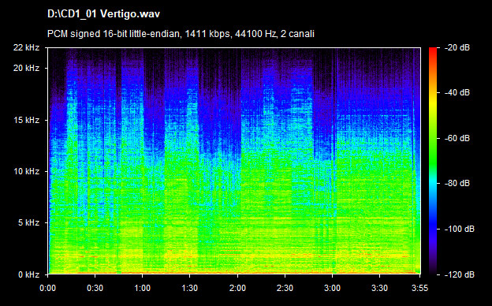Select the -100 dB legend label
This screenshot has height=306, width=492.
(x=460, y=229)
